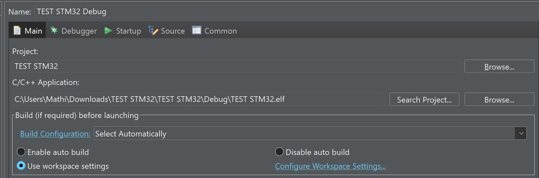Click the Name field TEST STM32 Debug
539x178 pixels.
click(286, 12)
